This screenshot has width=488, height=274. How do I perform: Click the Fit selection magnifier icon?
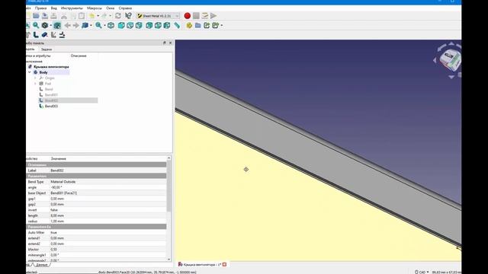click(36, 25)
